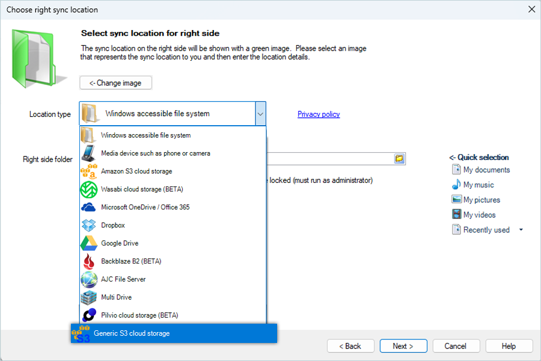Pick Google Drive from the location list
Screen dimensions: 541x361
click(173, 243)
